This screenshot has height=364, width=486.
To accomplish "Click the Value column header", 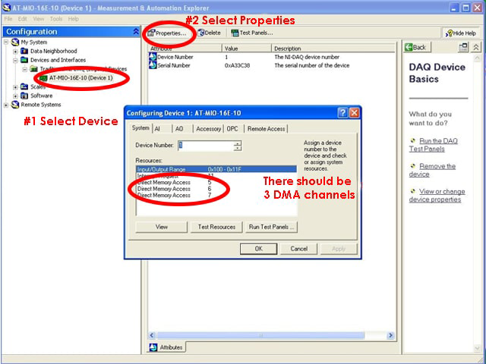I will (247, 49).
